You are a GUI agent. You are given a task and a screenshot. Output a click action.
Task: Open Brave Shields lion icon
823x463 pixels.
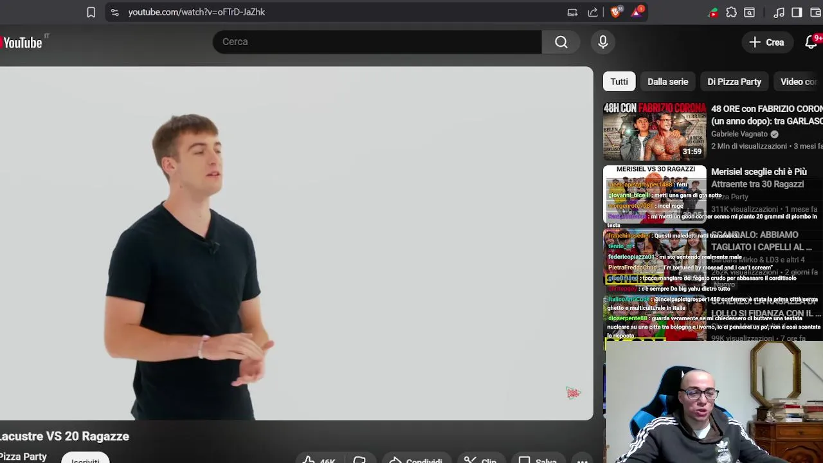pos(616,12)
